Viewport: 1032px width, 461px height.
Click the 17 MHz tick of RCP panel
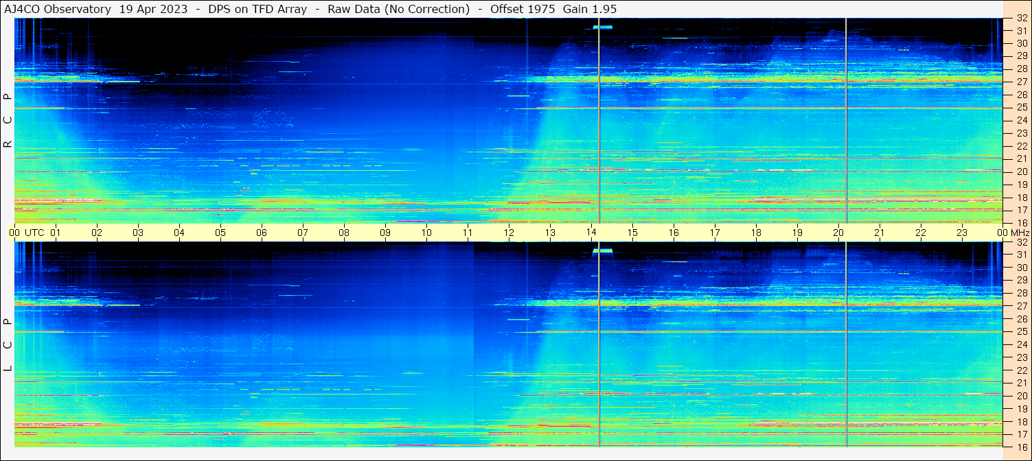1022,210
